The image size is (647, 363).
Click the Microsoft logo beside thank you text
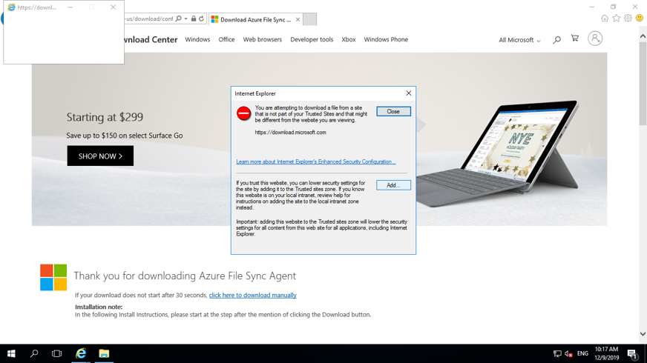pos(53,277)
